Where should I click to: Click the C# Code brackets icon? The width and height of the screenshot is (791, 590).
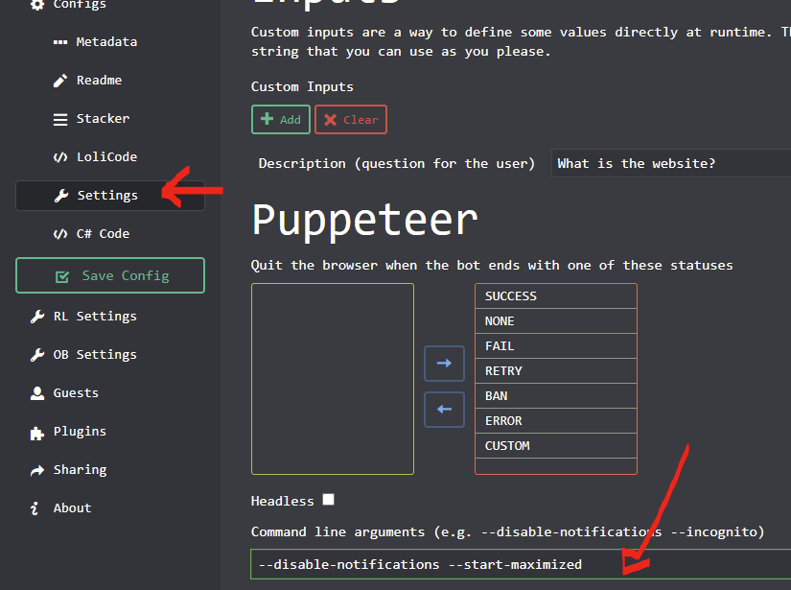point(60,234)
